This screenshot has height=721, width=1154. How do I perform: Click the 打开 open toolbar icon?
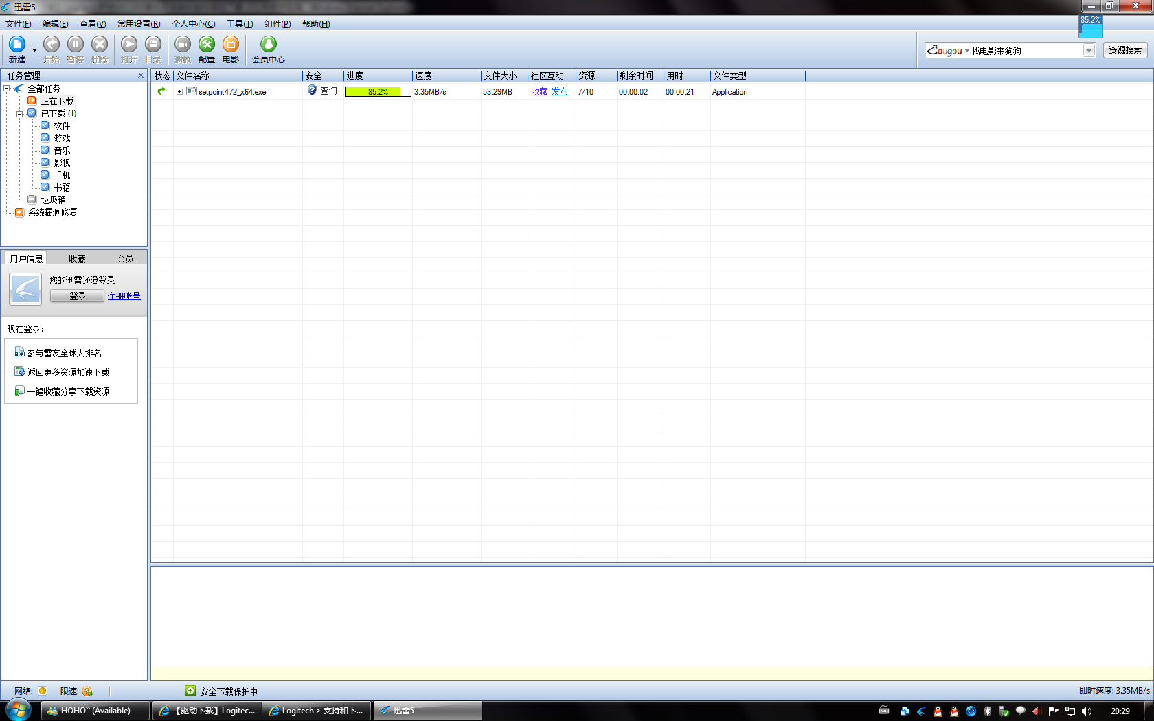[x=129, y=45]
